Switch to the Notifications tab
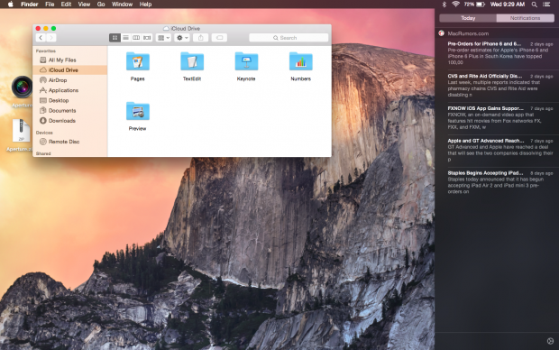559x350 pixels. click(x=525, y=18)
